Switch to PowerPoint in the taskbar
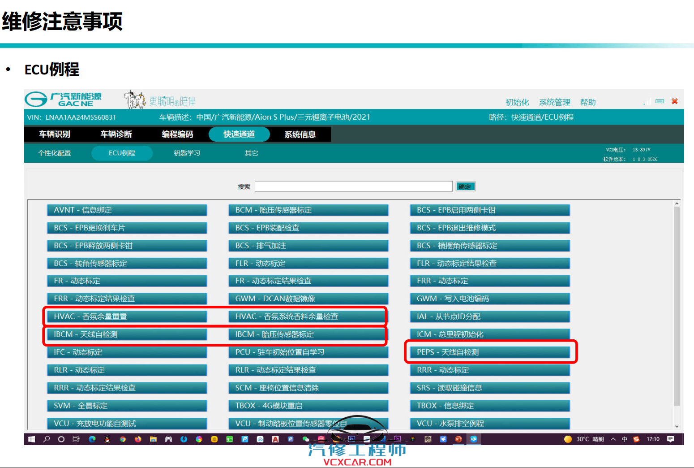 (x=458, y=439)
